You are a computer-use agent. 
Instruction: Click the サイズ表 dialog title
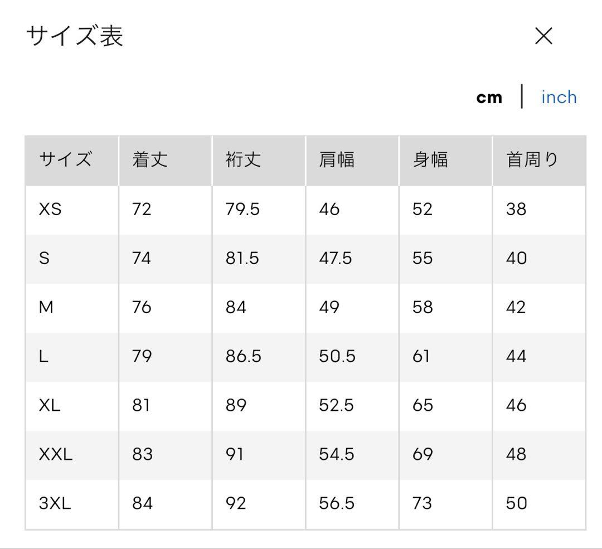pyautogui.click(x=75, y=36)
